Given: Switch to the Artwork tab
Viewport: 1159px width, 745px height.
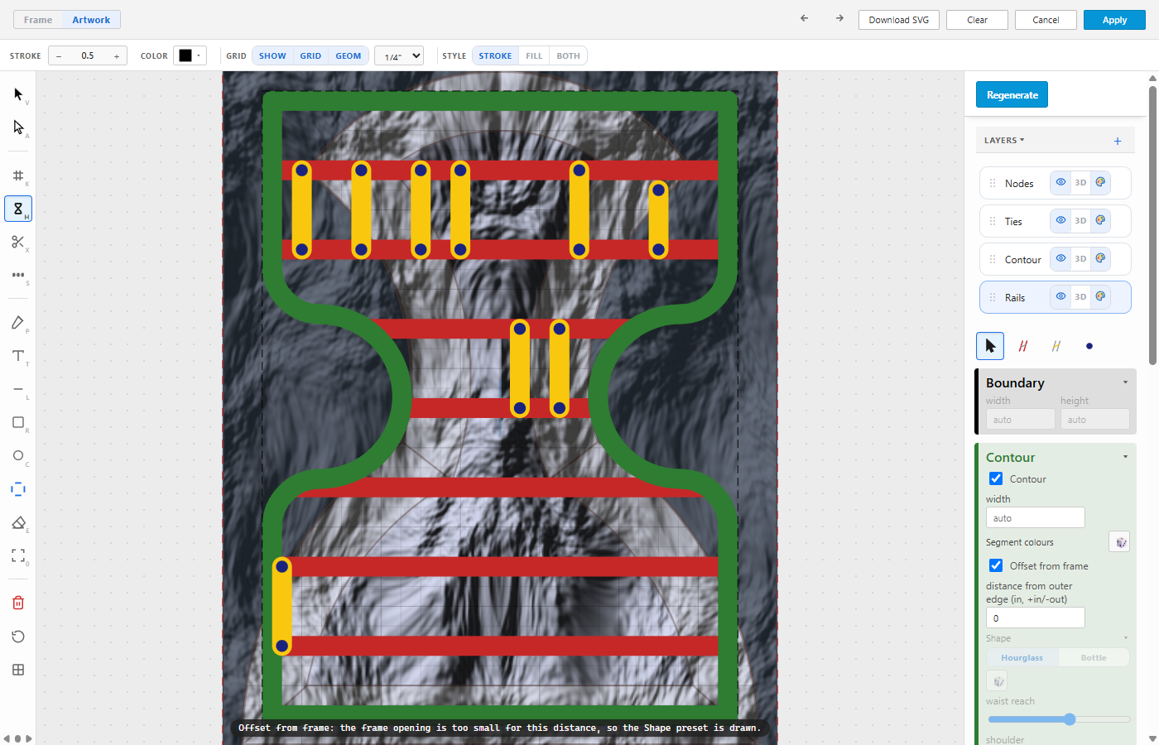Looking at the screenshot, I should [x=91, y=20].
